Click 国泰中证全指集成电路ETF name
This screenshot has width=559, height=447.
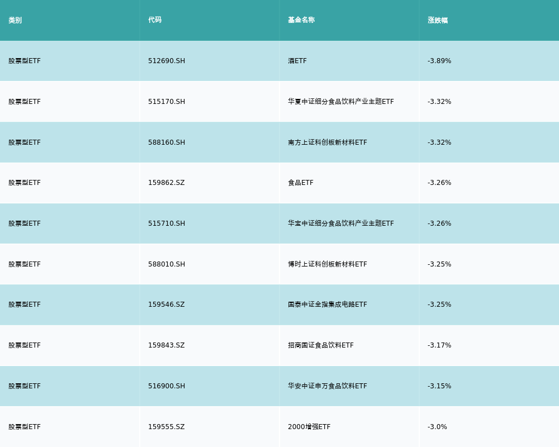[x=327, y=305]
